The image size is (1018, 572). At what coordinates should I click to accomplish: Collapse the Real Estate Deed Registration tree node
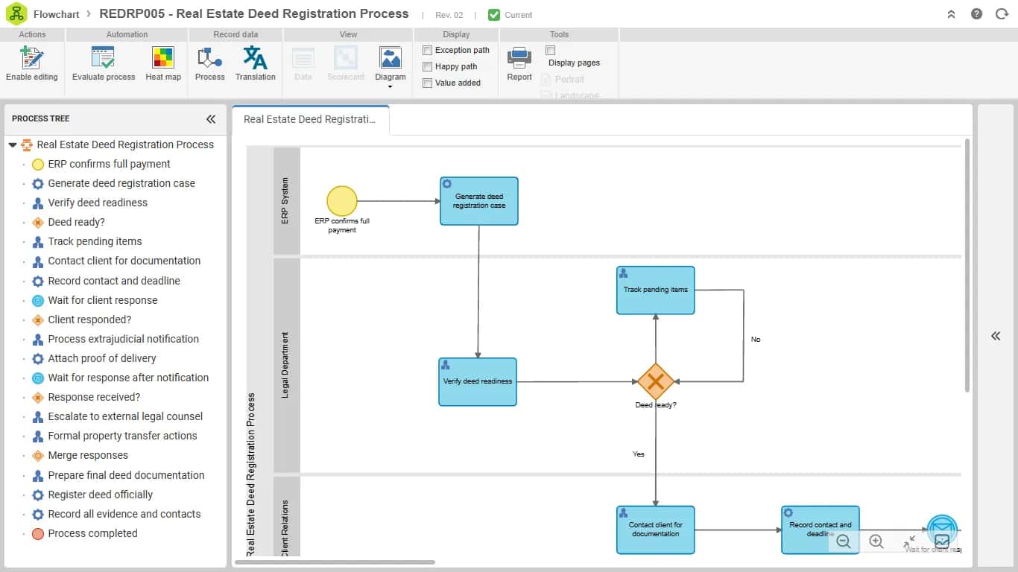(13, 144)
